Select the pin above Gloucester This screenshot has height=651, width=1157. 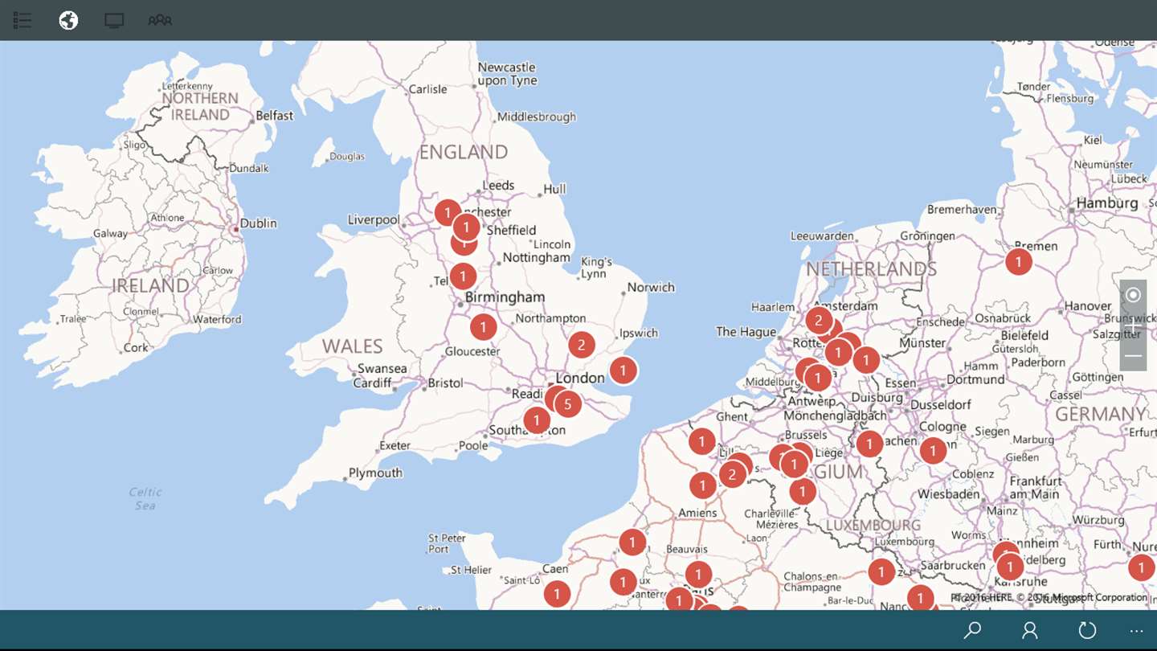tap(483, 327)
